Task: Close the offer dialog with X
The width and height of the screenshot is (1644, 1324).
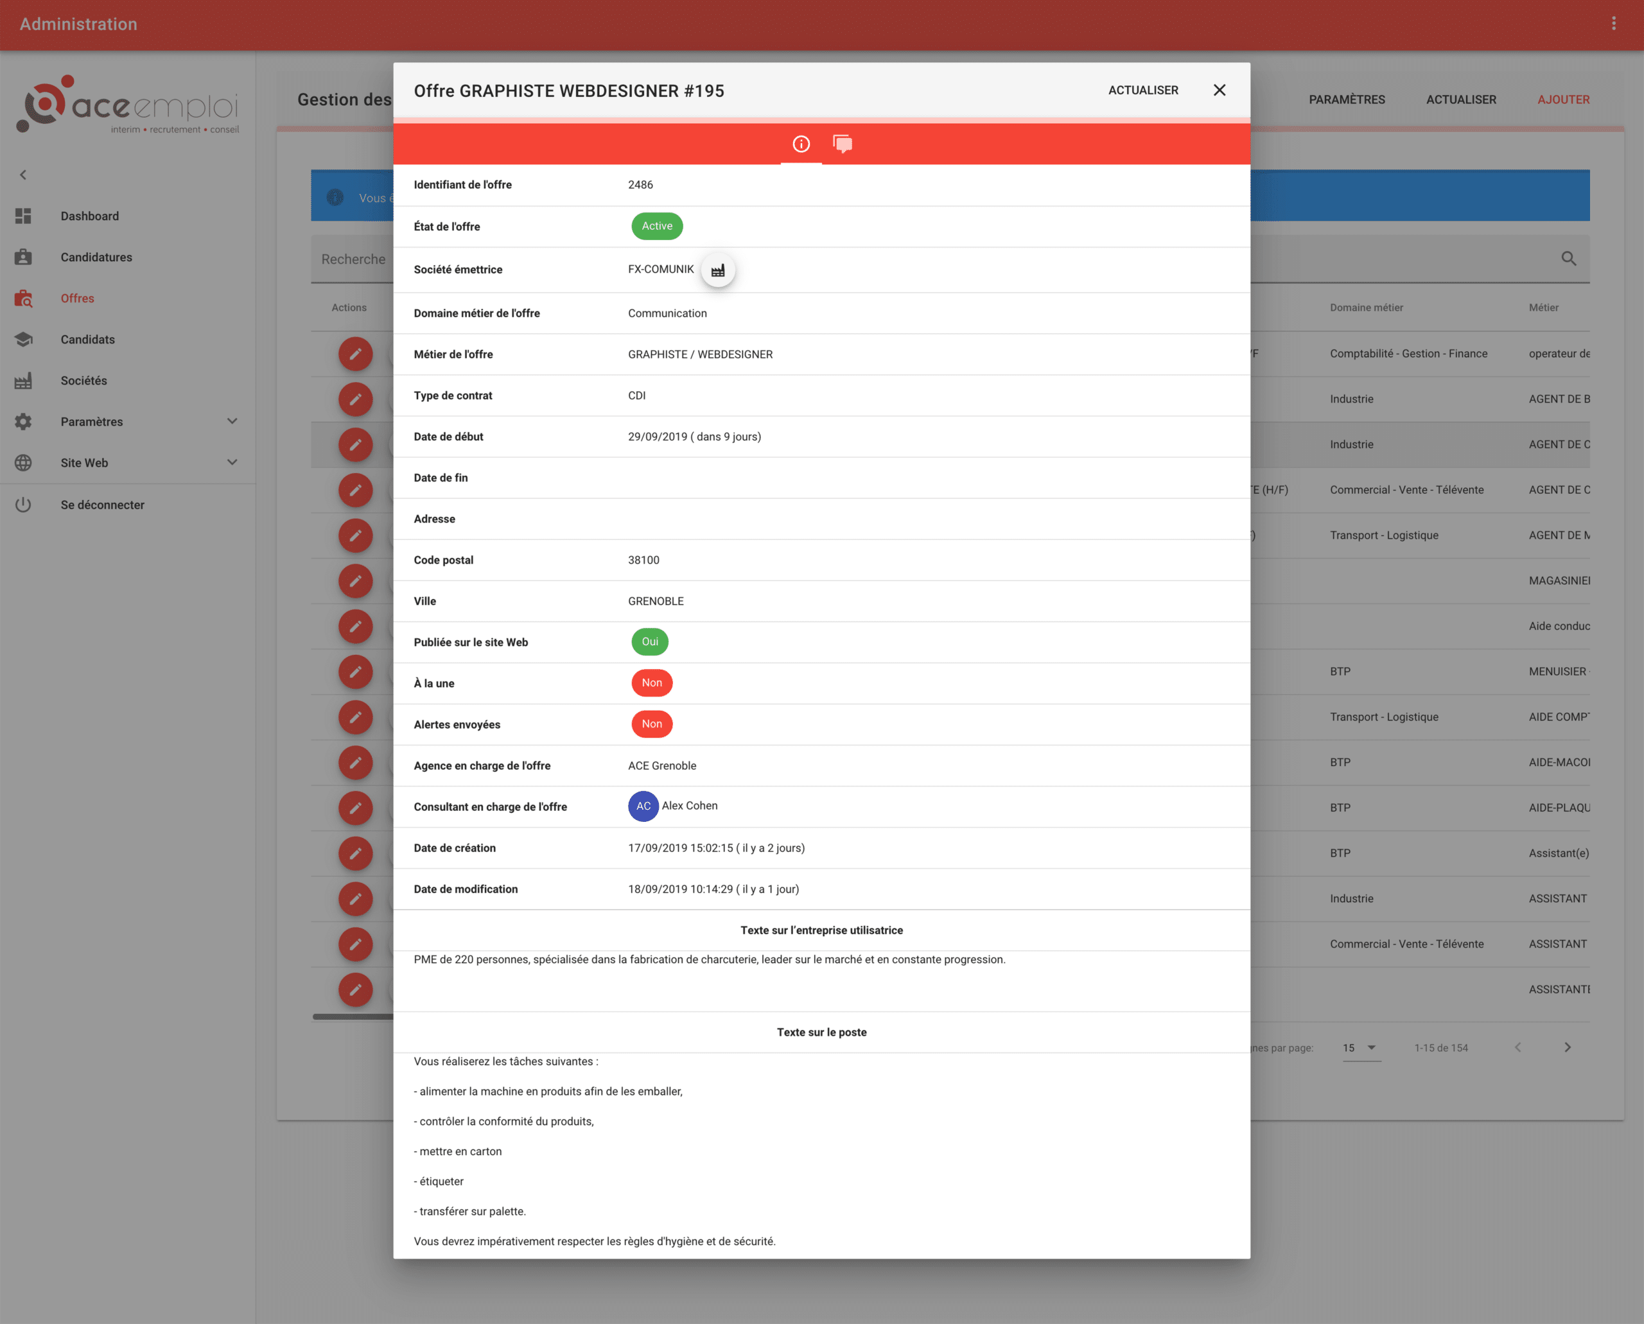Action: [x=1219, y=90]
